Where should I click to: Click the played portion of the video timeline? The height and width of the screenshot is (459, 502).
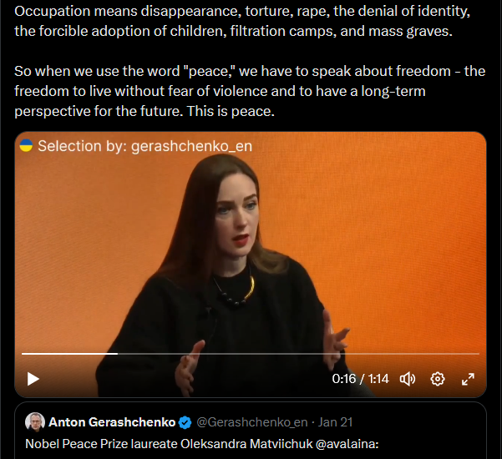point(69,354)
